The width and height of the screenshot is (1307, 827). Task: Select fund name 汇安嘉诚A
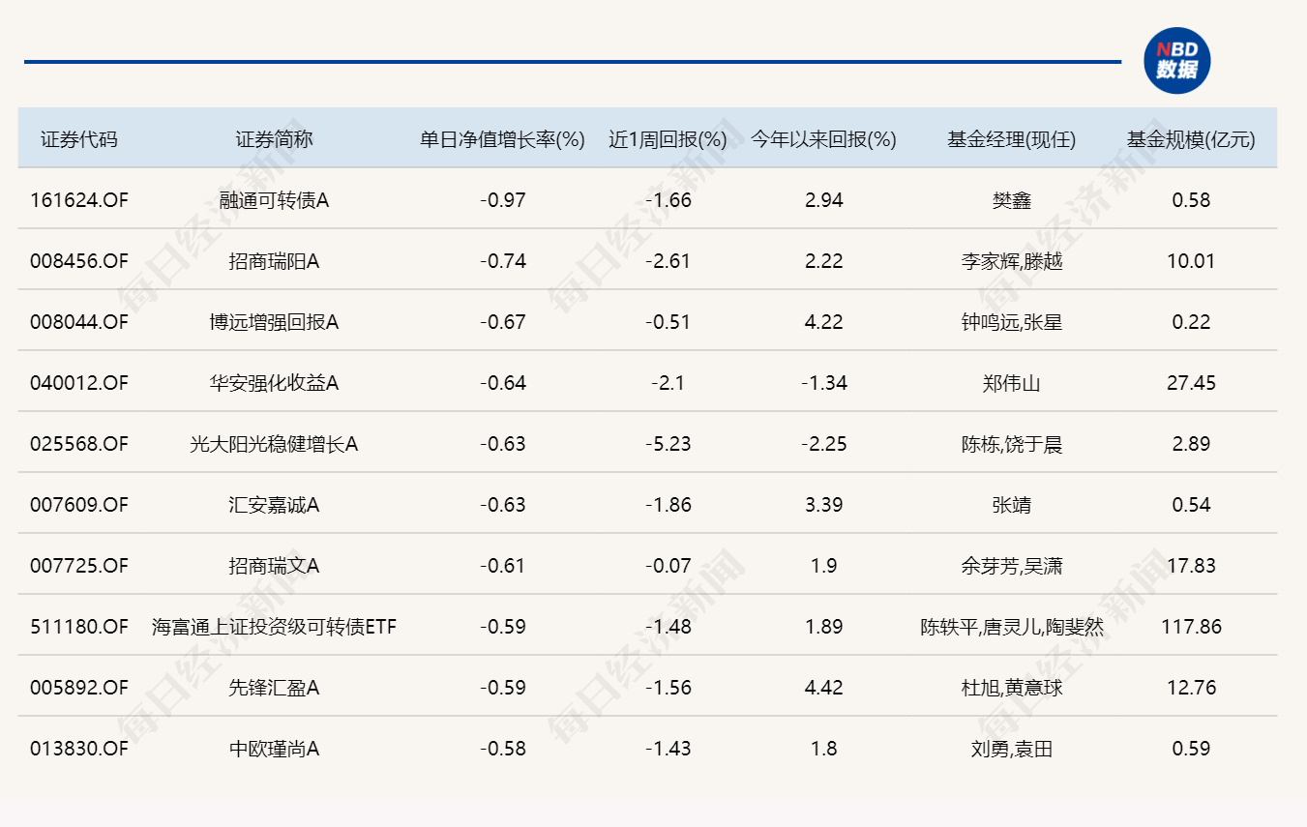275,505
